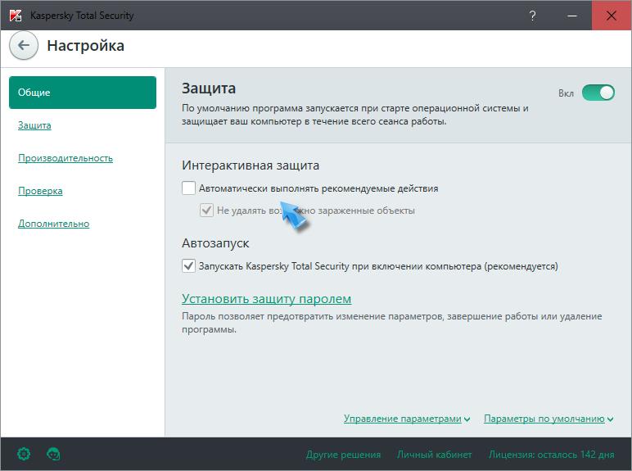Open the settings gear icon
Image resolution: width=632 pixels, height=471 pixels.
tap(24, 454)
